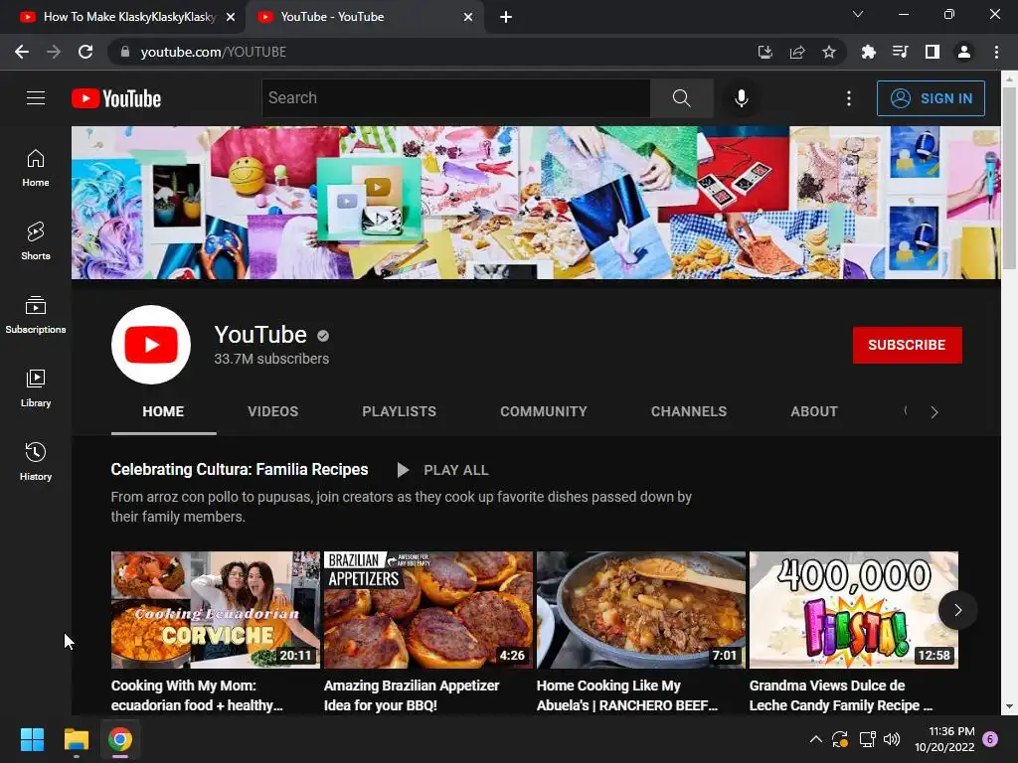The height and width of the screenshot is (763, 1018).
Task: Click the verified badge next to the YouTube name
Action: coord(323,336)
